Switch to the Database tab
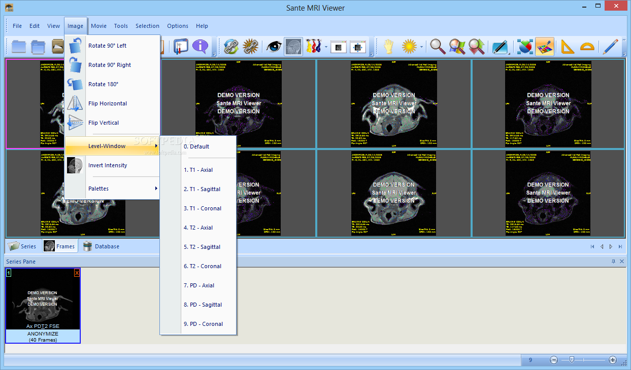The image size is (631, 370). point(101,246)
